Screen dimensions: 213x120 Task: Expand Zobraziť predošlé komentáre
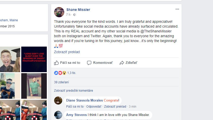coord(73,91)
